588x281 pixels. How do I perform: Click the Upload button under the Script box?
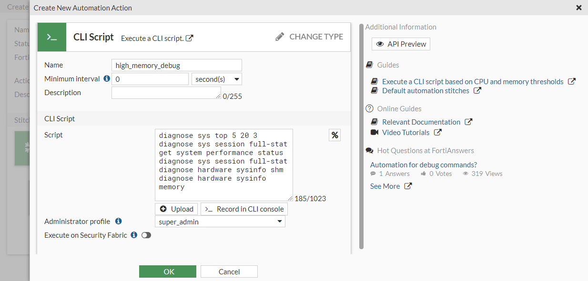click(x=176, y=209)
